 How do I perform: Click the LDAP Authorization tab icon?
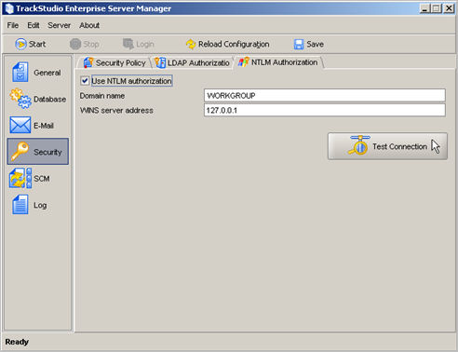(160, 62)
